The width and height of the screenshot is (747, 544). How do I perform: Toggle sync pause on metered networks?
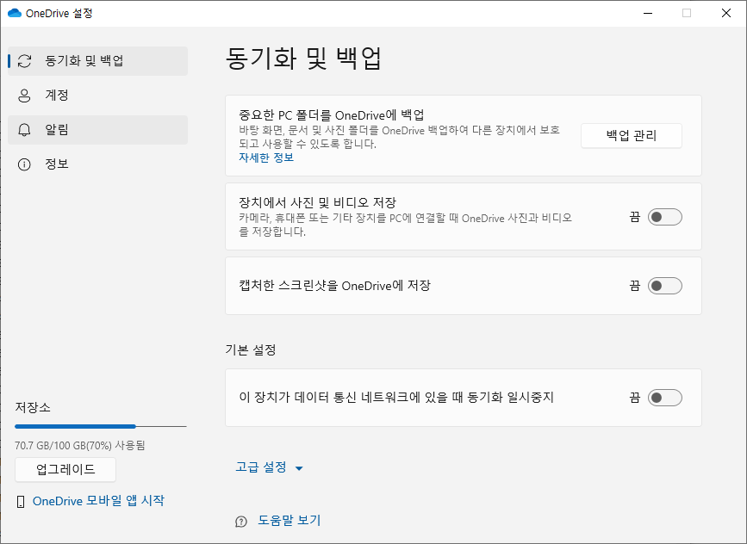664,397
